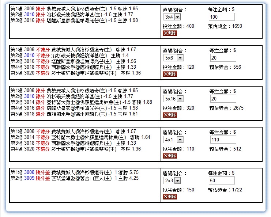
Task: Open the 2x3 combination dropdown
Action: 172,180
